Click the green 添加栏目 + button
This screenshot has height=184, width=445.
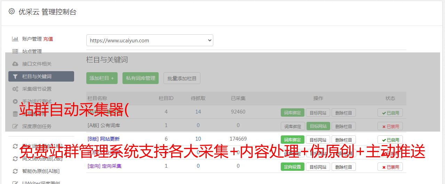coord(102,78)
